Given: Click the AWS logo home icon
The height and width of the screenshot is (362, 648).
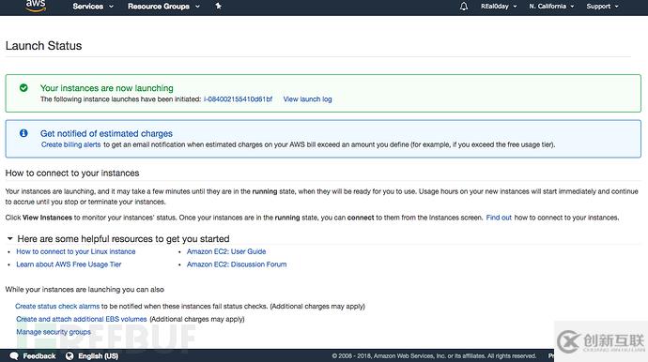Looking at the screenshot, I should 36,6.
